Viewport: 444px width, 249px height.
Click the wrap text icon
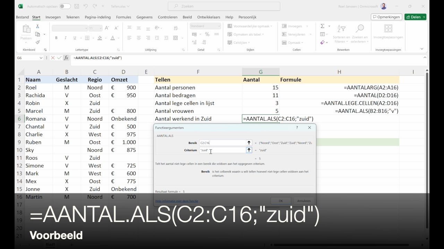(176, 28)
